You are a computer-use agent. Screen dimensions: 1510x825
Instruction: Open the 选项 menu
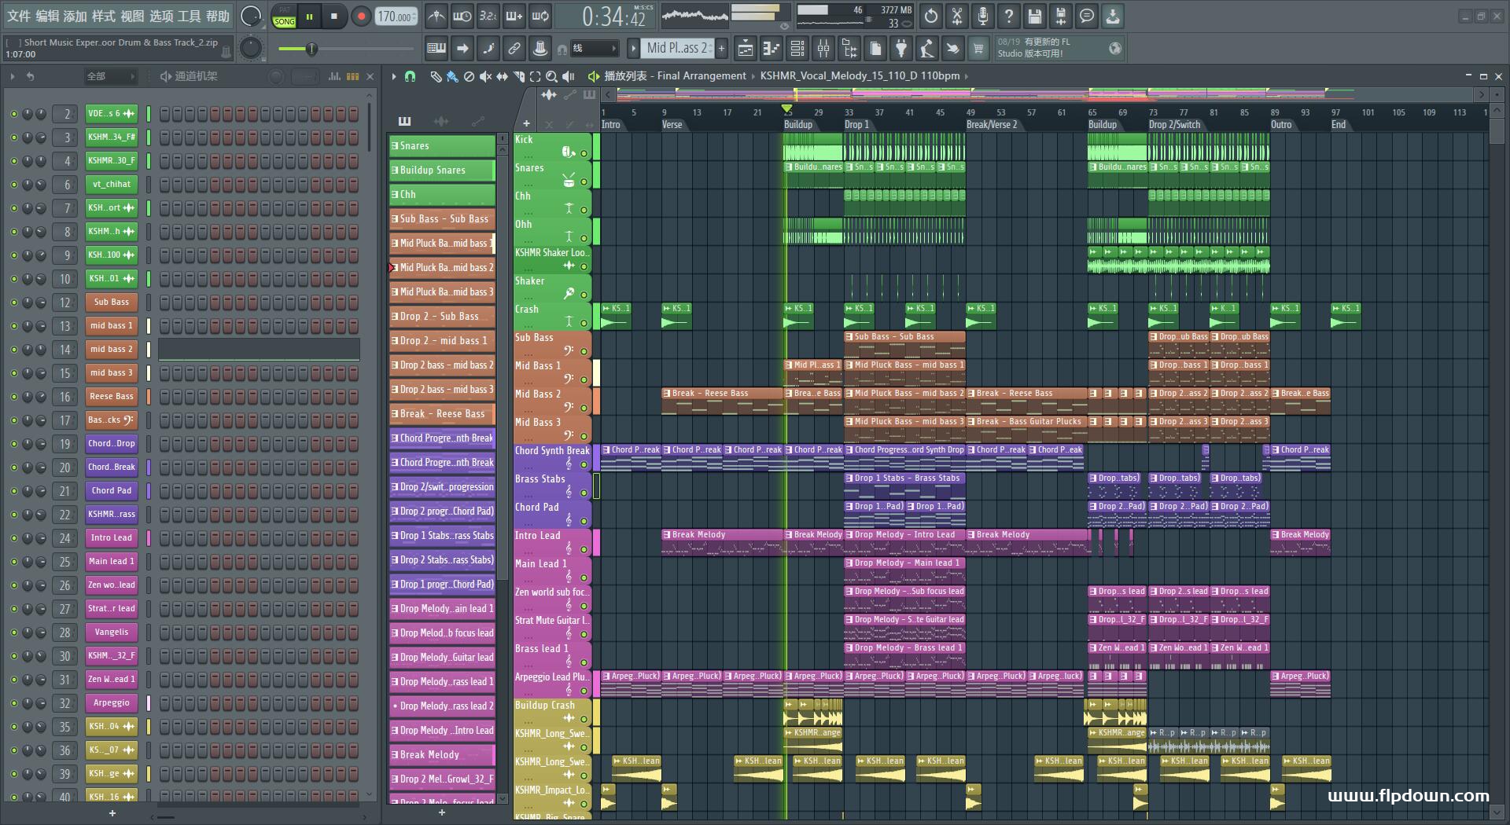(x=161, y=16)
